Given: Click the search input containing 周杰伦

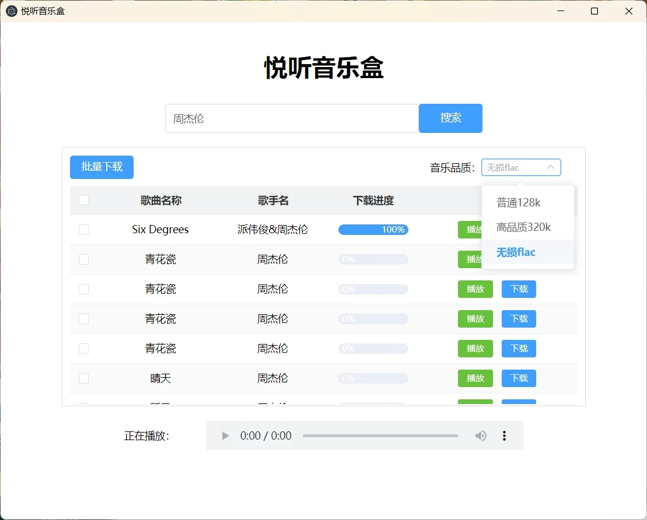Looking at the screenshot, I should click(x=292, y=118).
